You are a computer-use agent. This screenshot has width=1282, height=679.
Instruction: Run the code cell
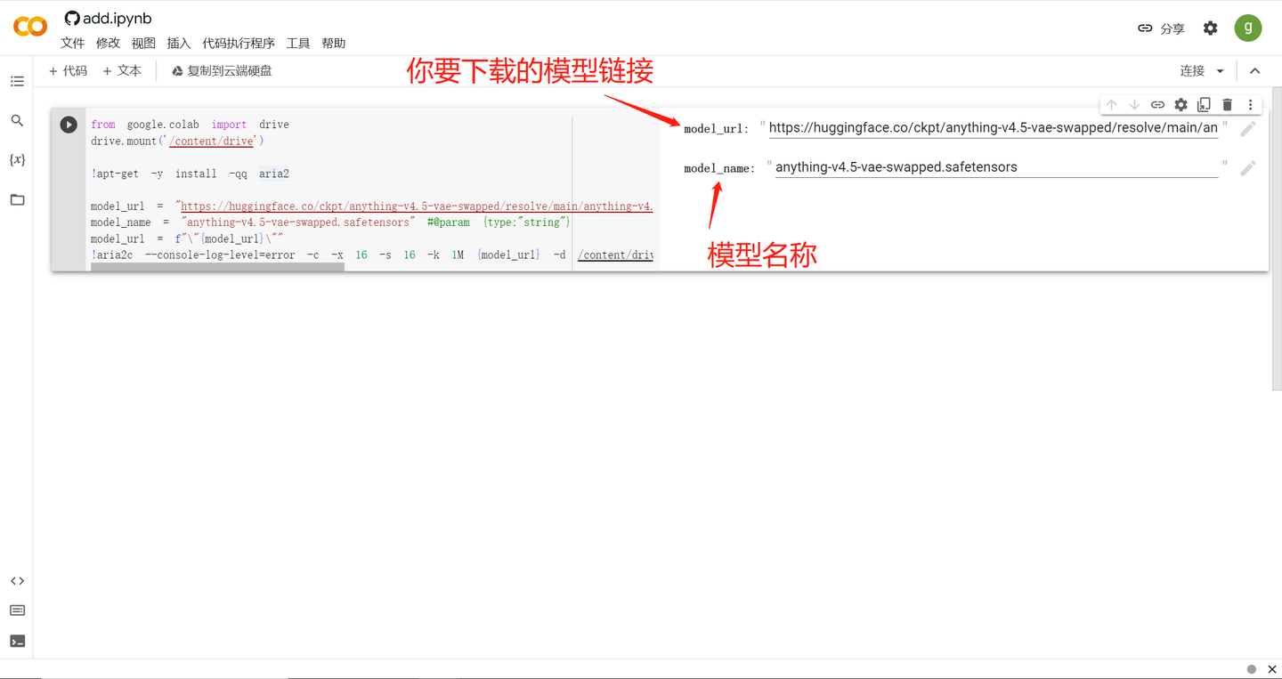(x=69, y=125)
